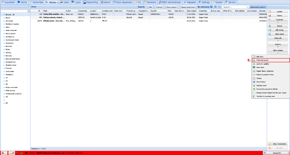
Task: Expand the right action panel chevron
Action: click(x=288, y=7)
